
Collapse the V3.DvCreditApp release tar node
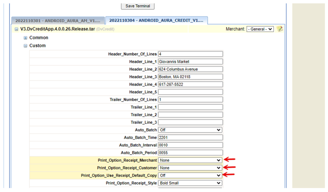click(x=16, y=29)
